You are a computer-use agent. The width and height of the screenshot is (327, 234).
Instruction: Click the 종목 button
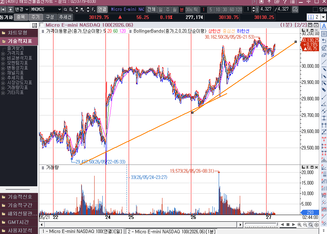pyautogui.click(x=21, y=17)
